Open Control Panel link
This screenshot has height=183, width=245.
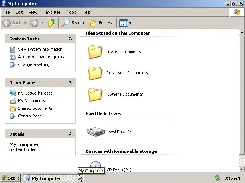click(x=31, y=116)
